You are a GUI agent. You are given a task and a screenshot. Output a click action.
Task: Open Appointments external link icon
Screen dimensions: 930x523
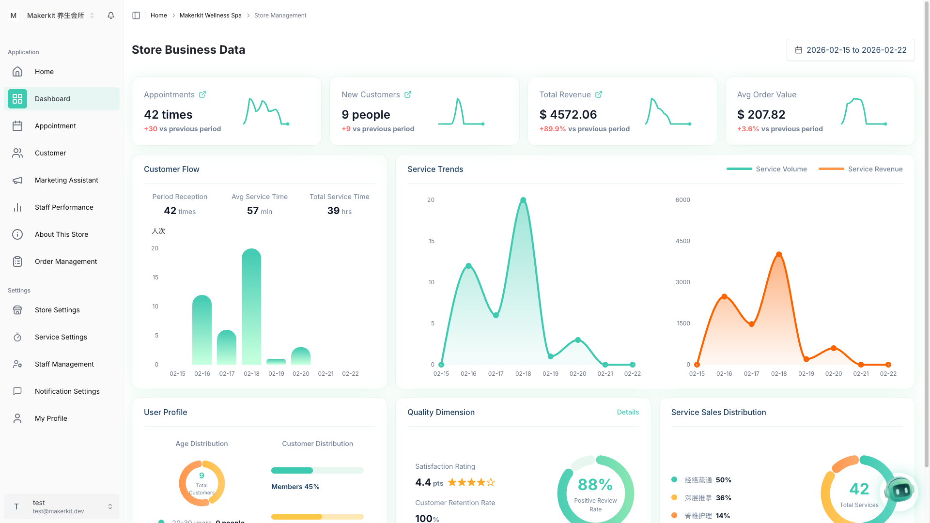(202, 94)
